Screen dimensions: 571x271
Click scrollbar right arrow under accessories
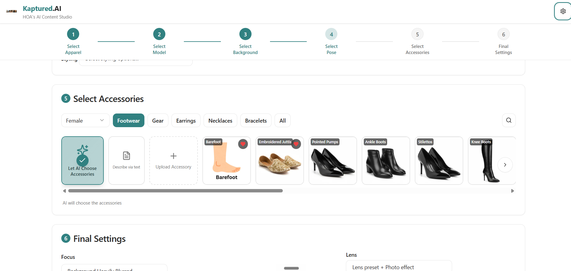coord(512,191)
